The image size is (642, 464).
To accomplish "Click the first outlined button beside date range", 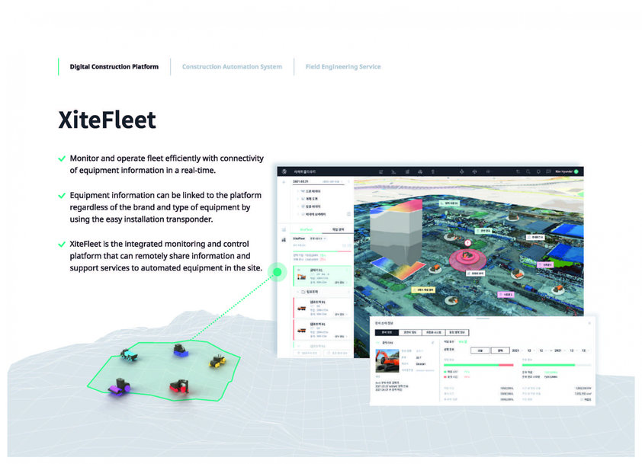I will click(x=480, y=350).
